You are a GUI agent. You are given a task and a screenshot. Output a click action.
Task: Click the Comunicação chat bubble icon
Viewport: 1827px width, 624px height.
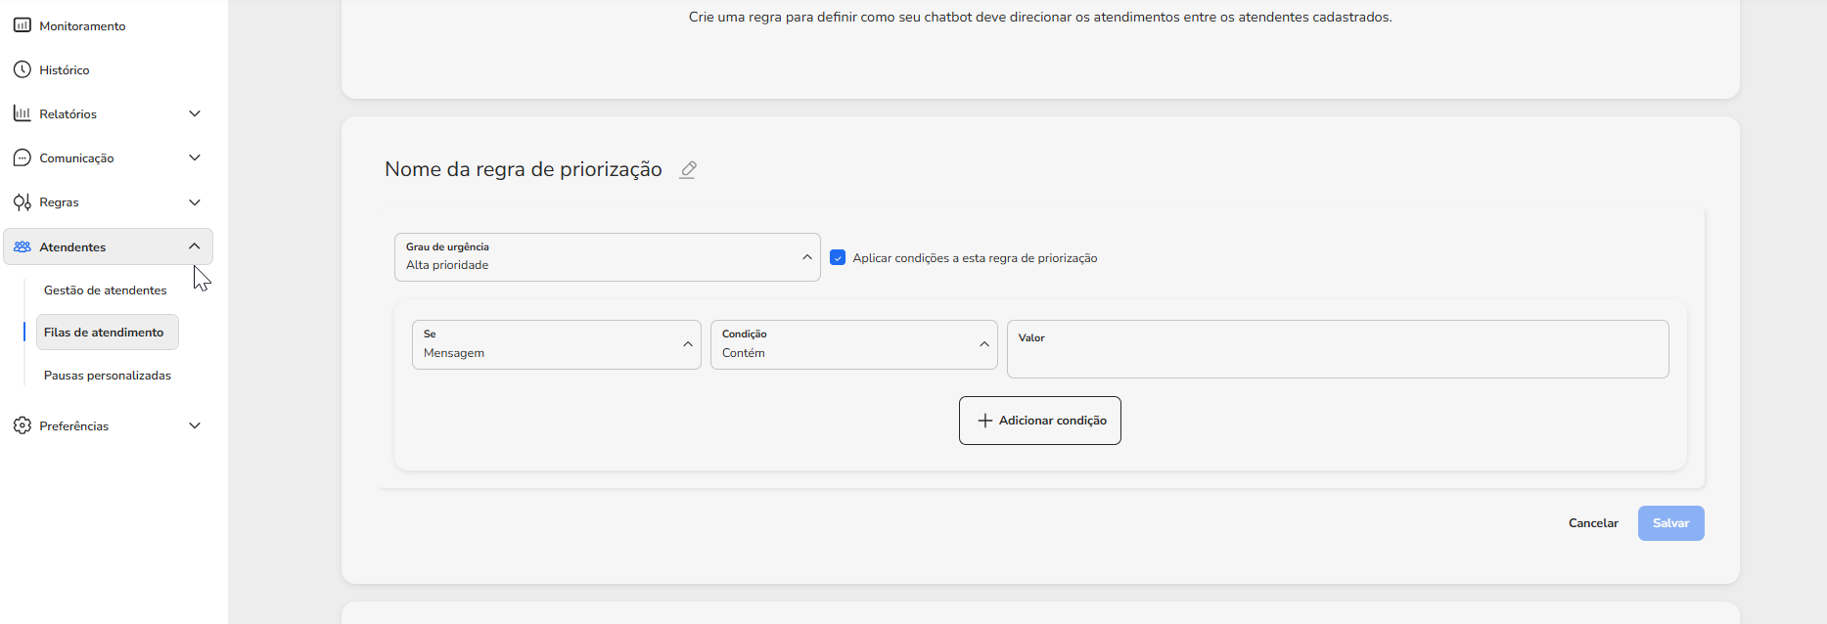point(22,157)
